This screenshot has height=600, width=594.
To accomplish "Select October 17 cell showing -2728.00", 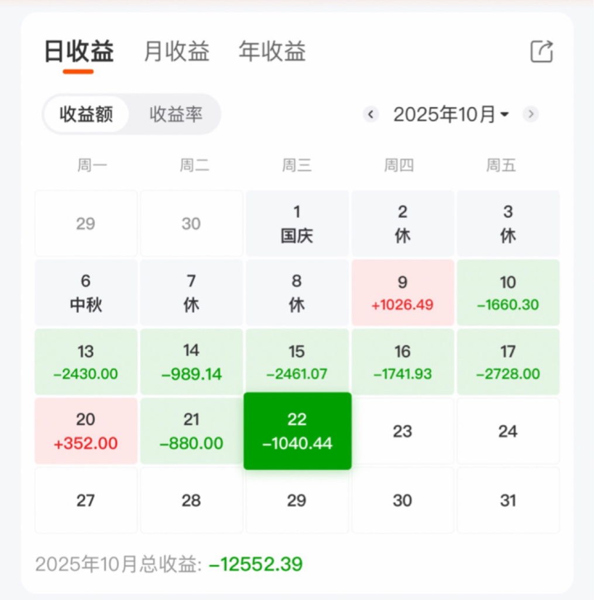I will tap(508, 362).
